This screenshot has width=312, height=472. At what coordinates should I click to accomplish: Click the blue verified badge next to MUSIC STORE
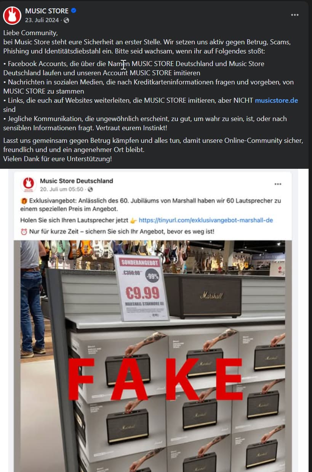[74, 11]
